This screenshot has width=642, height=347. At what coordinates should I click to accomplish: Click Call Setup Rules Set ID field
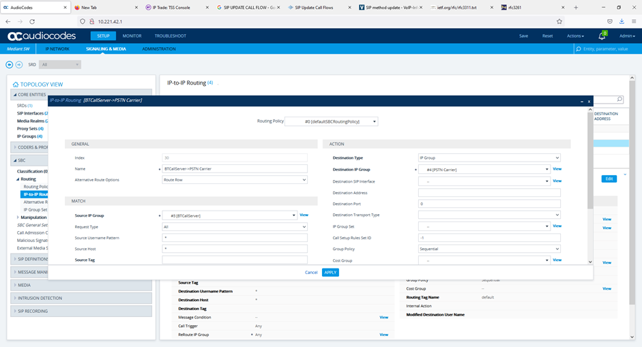tap(489, 238)
